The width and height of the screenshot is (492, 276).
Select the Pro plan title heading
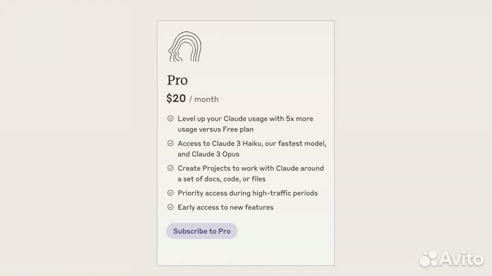(177, 80)
